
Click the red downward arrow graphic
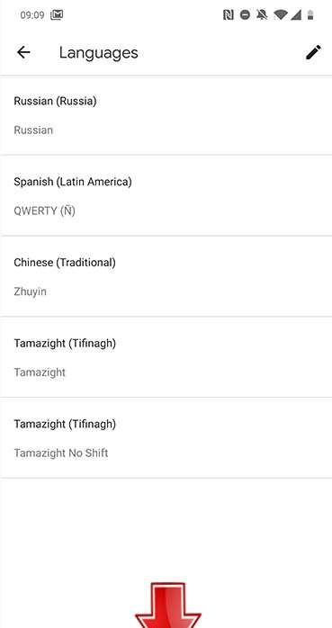click(168, 606)
